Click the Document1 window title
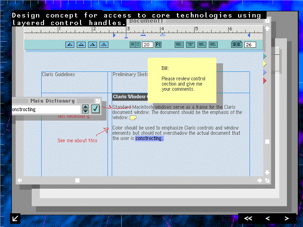Image resolution: width=303 pixels, height=227 pixels. tap(146, 21)
